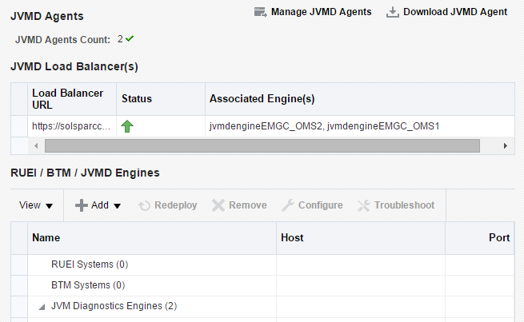Click the horizontal scrollbar thumb

click(x=262, y=145)
